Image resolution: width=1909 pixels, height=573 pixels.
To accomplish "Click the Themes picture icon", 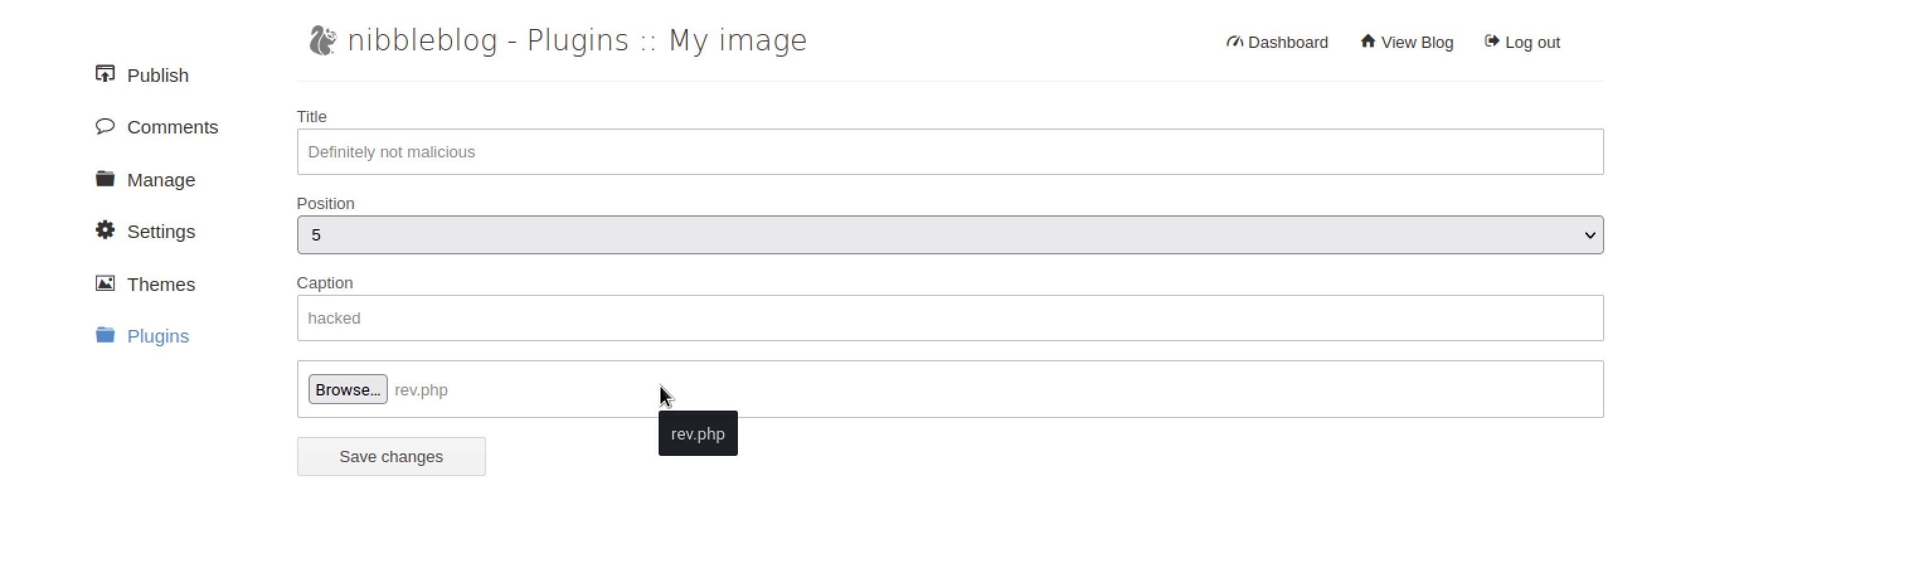I will [105, 283].
